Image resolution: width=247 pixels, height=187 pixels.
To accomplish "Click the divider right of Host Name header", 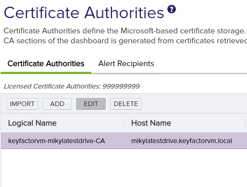I will tap(245, 123).
